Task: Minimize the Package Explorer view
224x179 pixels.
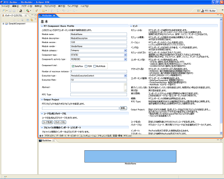Action: click(x=32, y=15)
